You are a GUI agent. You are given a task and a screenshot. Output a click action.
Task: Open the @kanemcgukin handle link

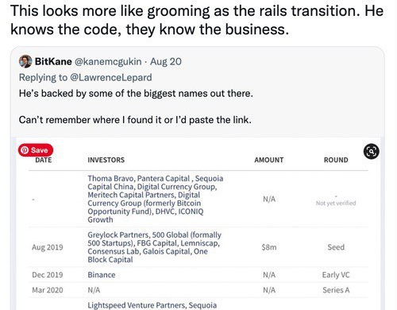click(x=108, y=61)
